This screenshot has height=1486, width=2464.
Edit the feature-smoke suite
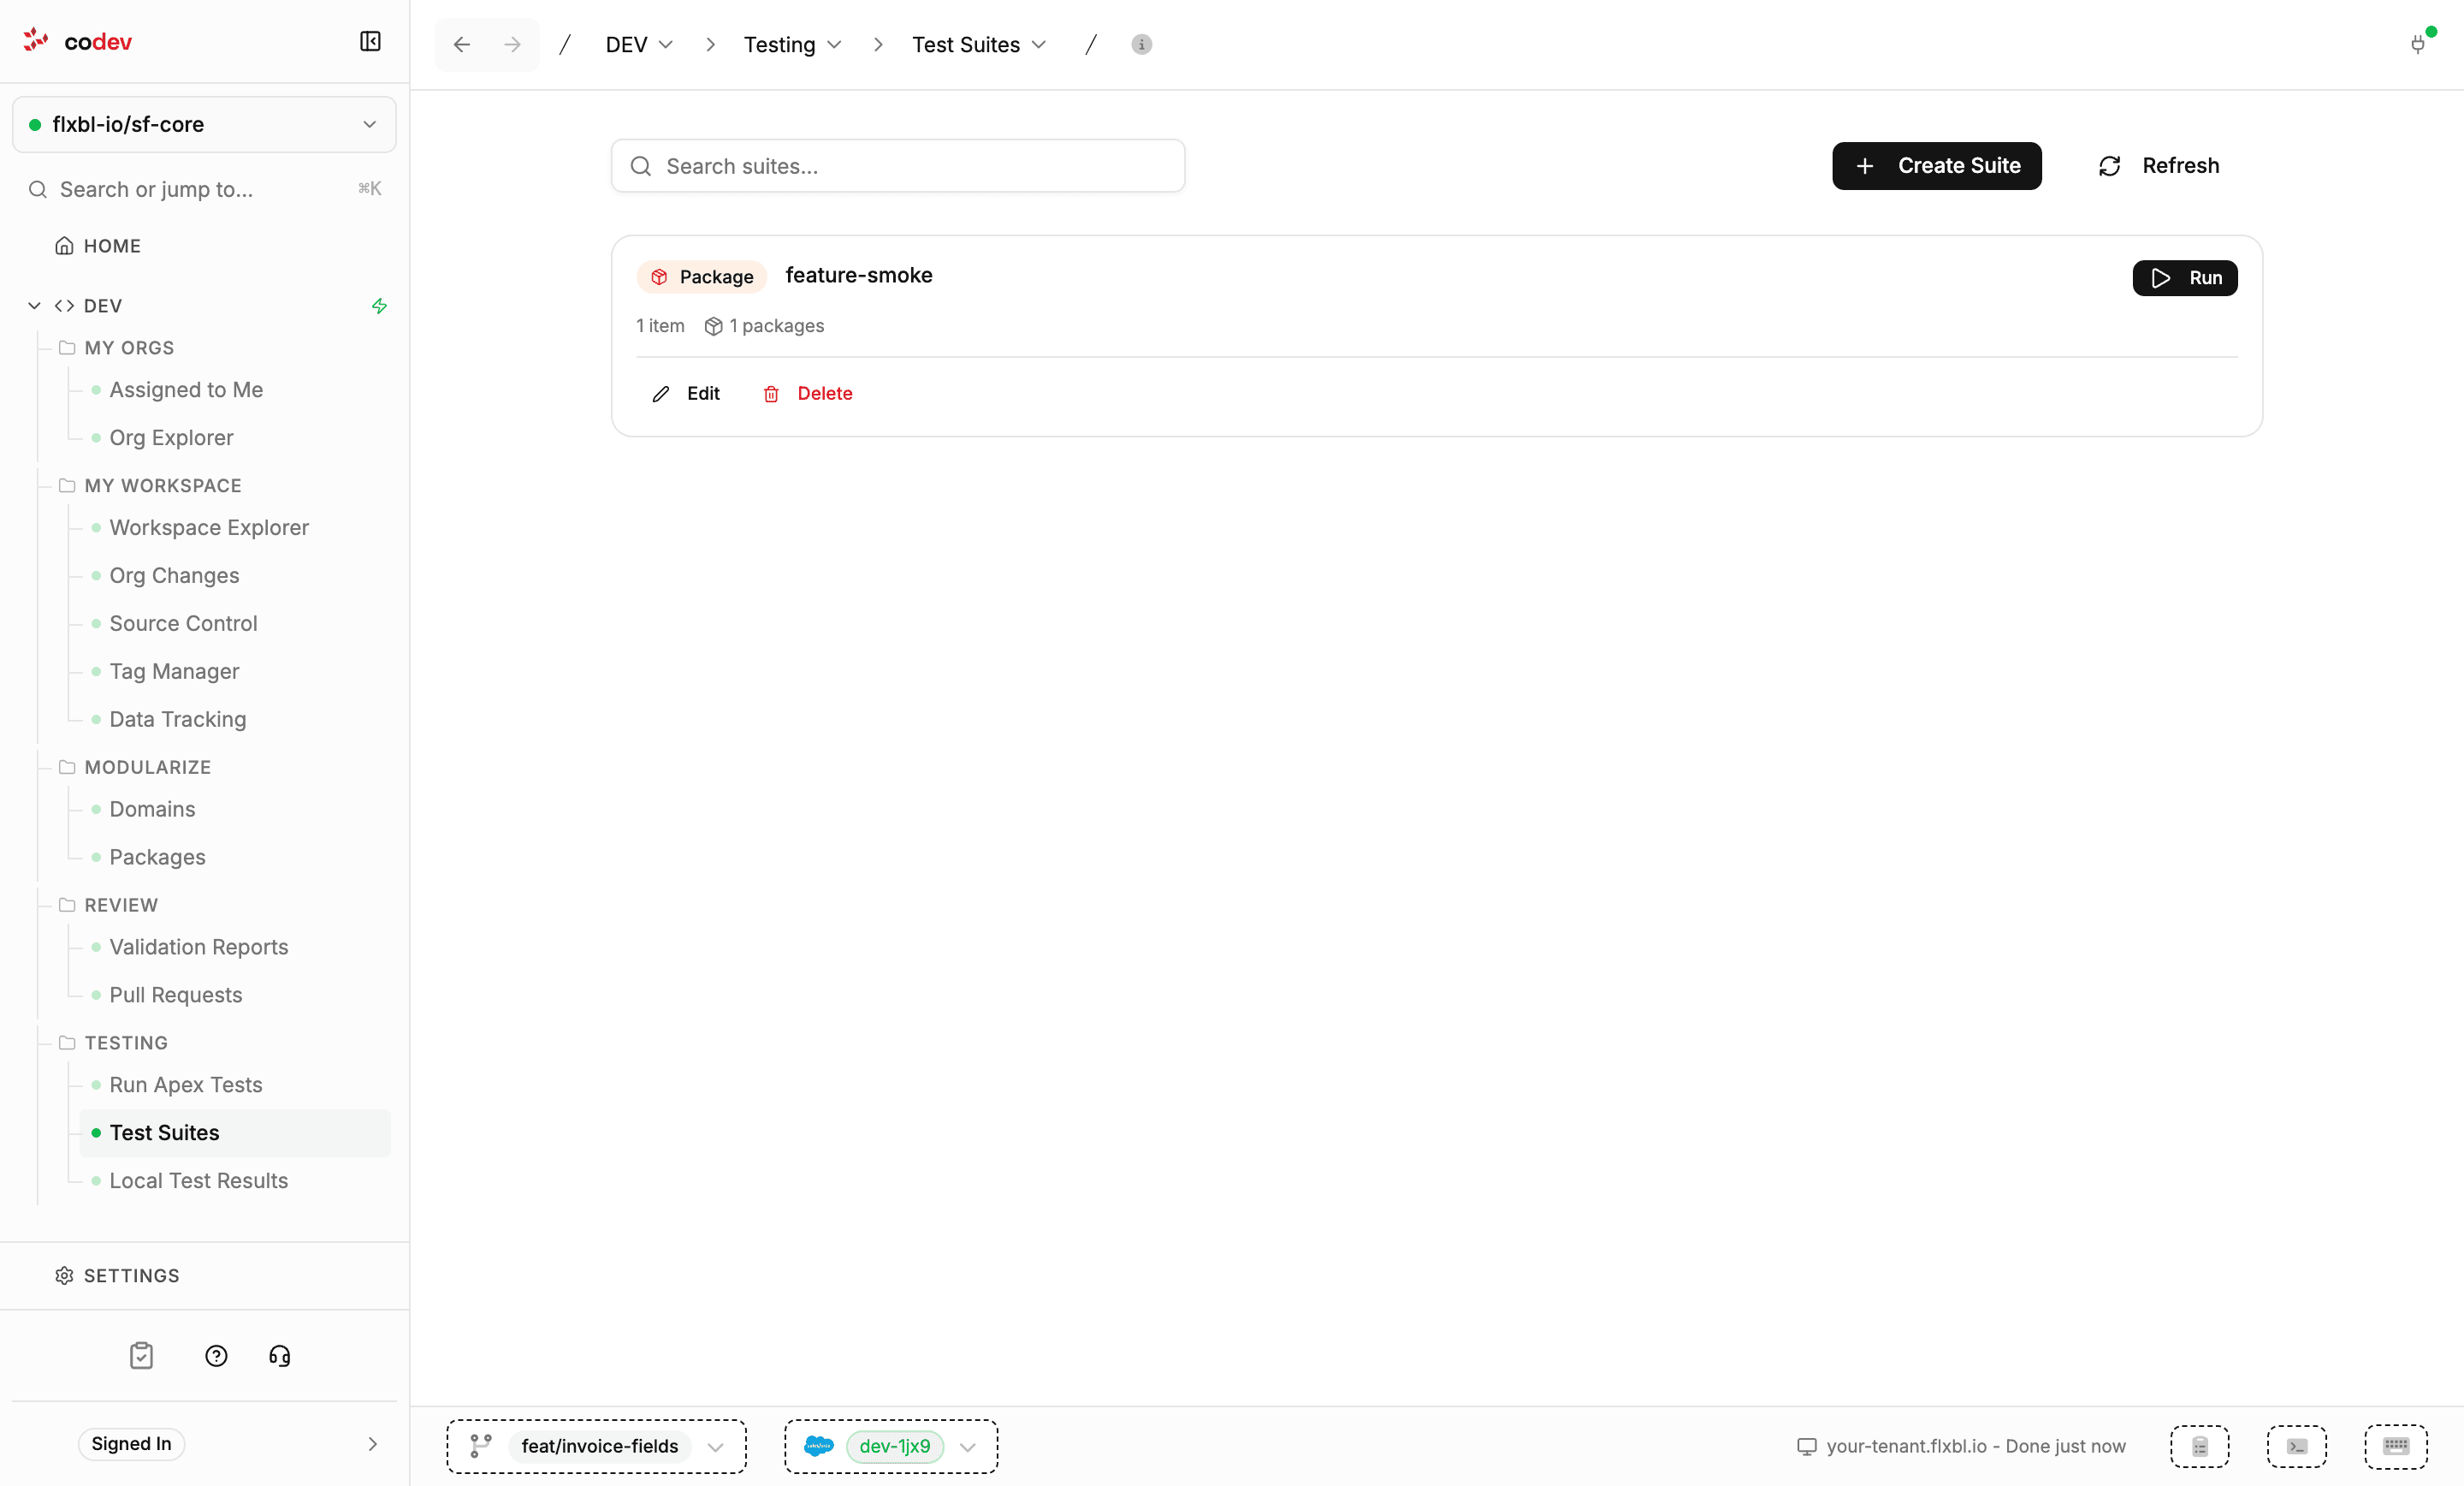pyautogui.click(x=686, y=395)
